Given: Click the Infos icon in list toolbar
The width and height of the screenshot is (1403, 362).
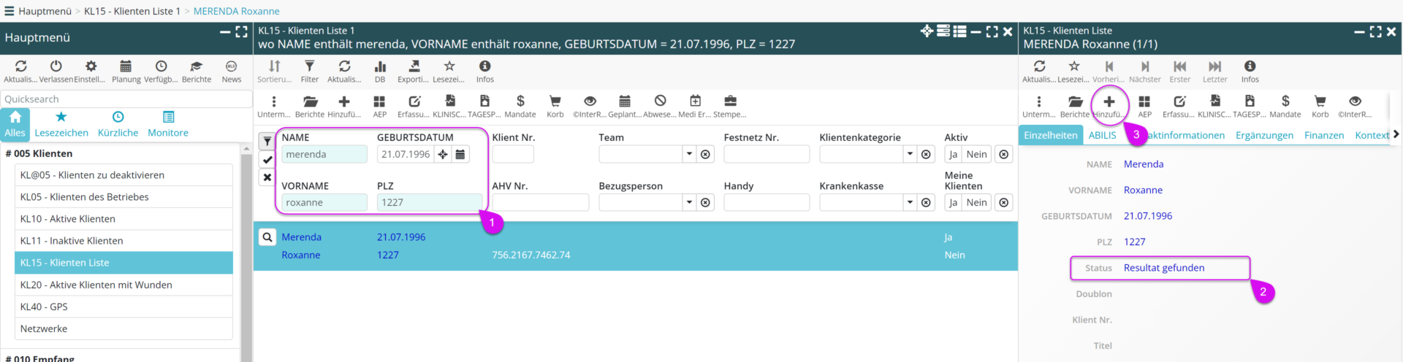Looking at the screenshot, I should 484,67.
